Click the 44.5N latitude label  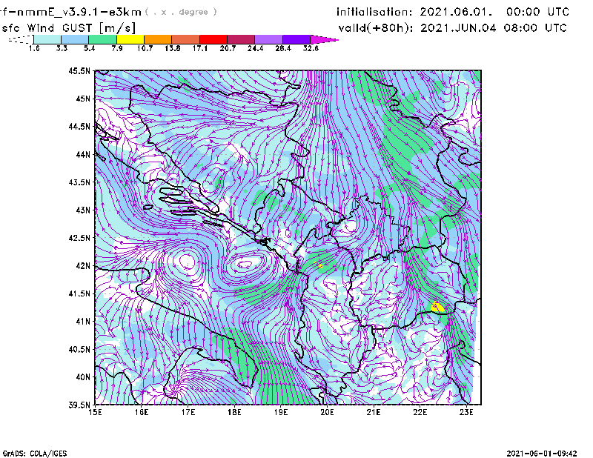(79, 126)
